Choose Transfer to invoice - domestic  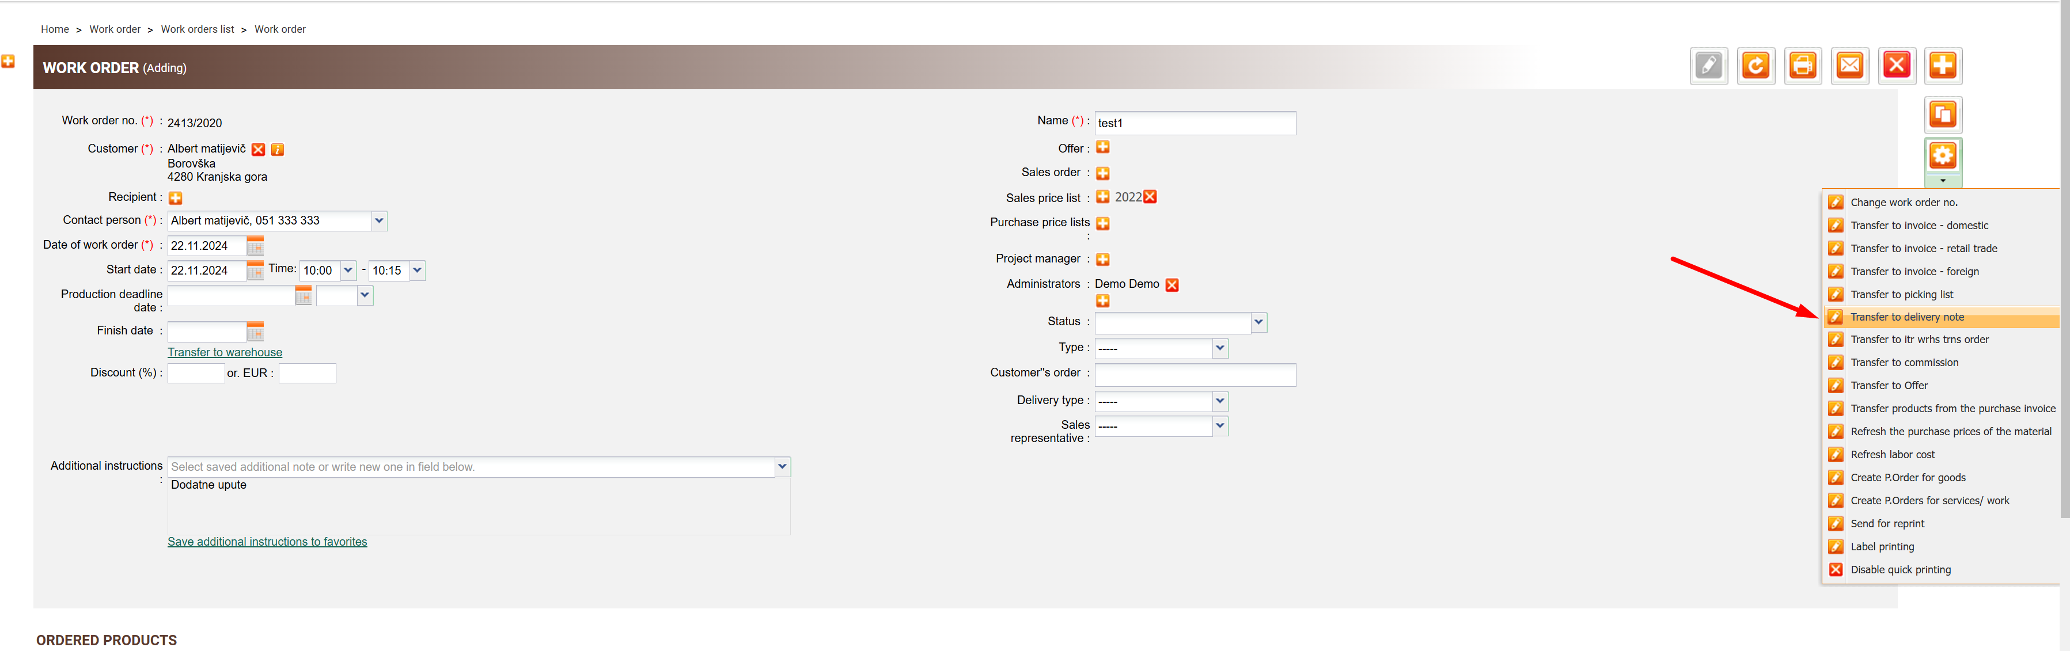pos(1919,226)
